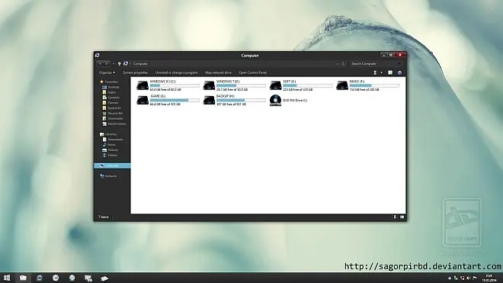Click File Explorer on the taskbar
Screen dimensions: 503x283
(23, 278)
